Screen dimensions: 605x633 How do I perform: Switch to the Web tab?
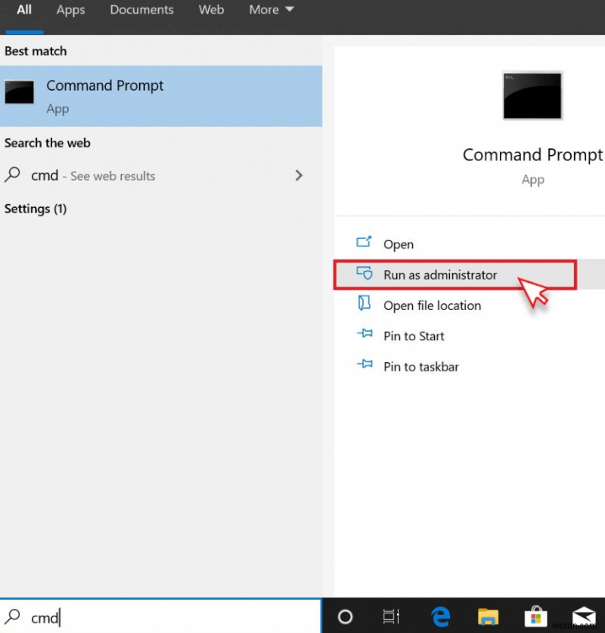211,10
